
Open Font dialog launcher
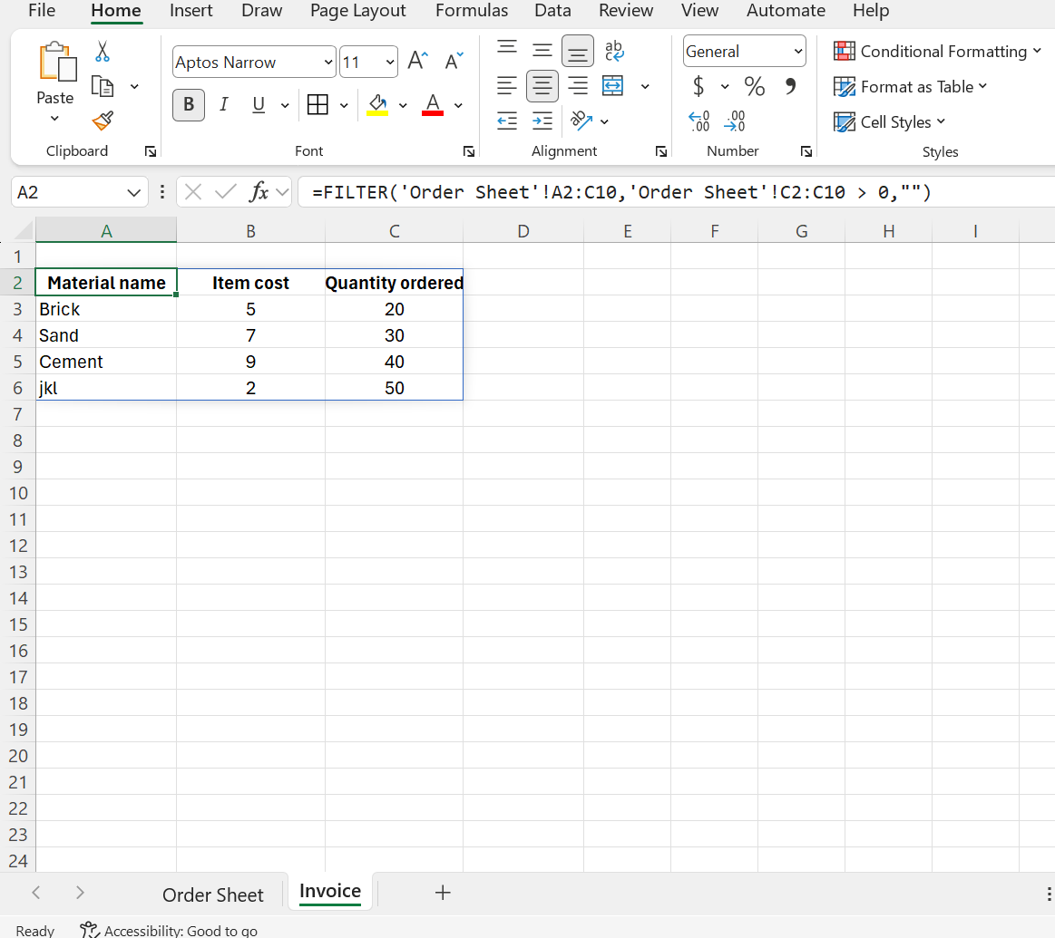click(x=469, y=152)
